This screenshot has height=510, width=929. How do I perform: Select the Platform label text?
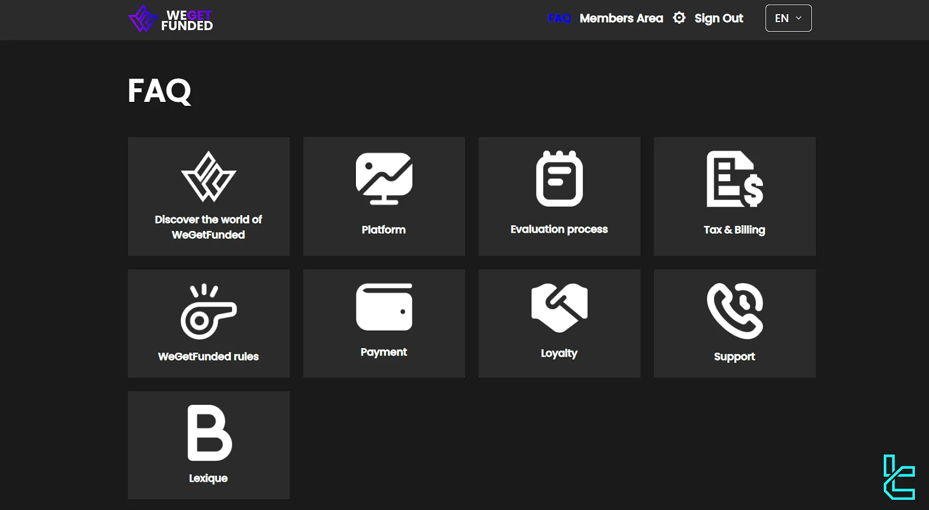pyautogui.click(x=384, y=230)
